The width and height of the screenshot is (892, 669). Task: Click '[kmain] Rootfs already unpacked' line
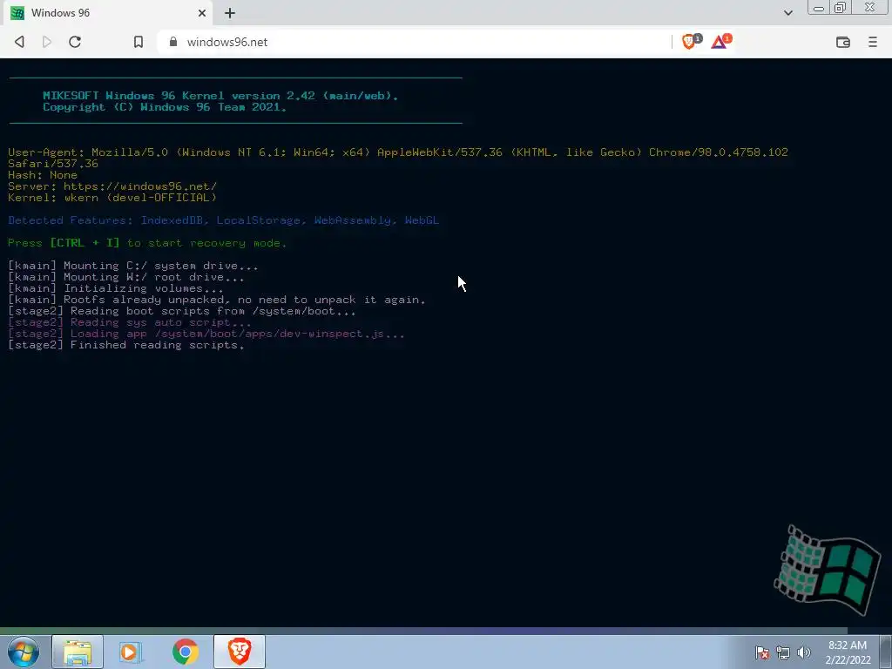[x=217, y=300]
